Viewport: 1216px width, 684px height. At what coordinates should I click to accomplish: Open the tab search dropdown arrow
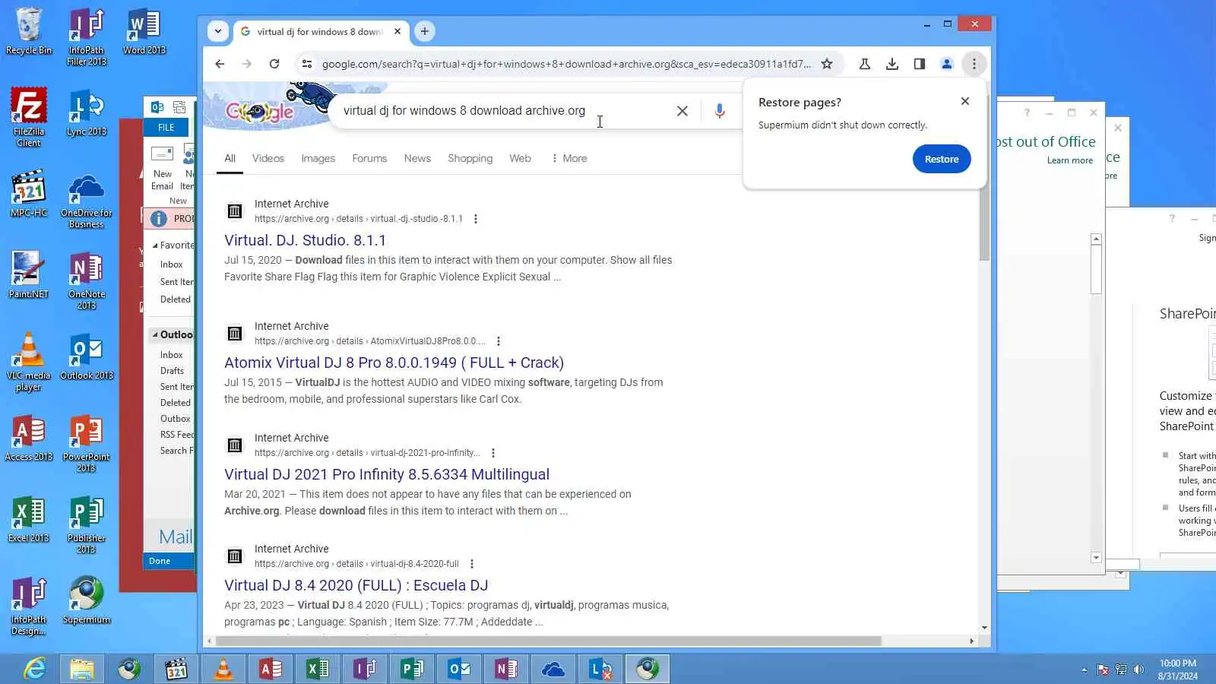point(218,31)
